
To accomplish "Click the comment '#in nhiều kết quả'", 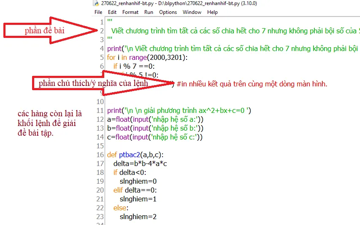I will pos(252,84).
